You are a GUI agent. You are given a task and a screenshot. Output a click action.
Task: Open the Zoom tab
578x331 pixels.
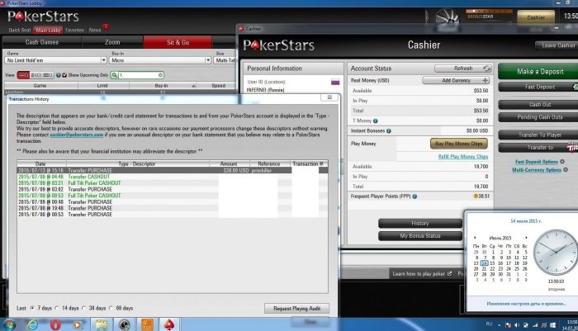[112, 41]
